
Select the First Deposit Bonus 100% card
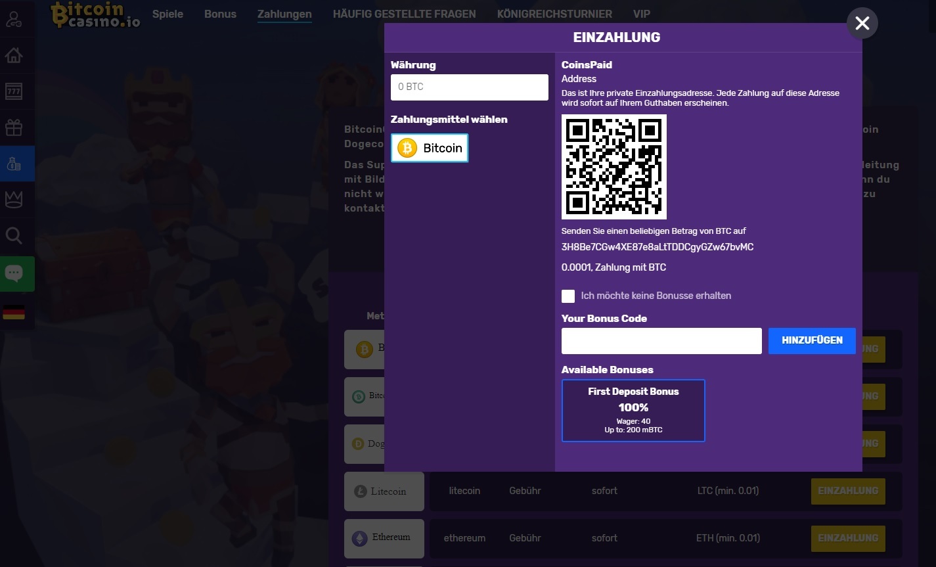(x=633, y=411)
